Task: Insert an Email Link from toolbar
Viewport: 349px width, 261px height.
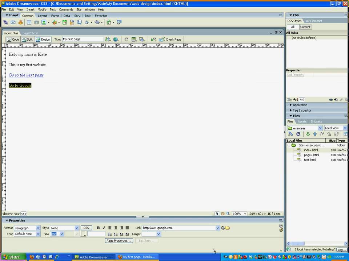Action: [x=13, y=22]
